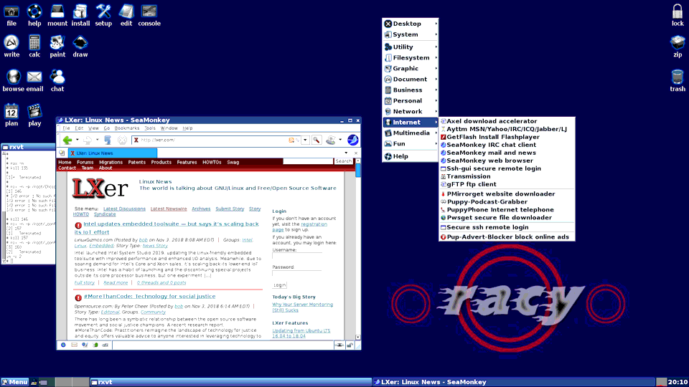Open the Back button history dropdown arrow
The height and width of the screenshot is (387, 689).
coord(78,140)
